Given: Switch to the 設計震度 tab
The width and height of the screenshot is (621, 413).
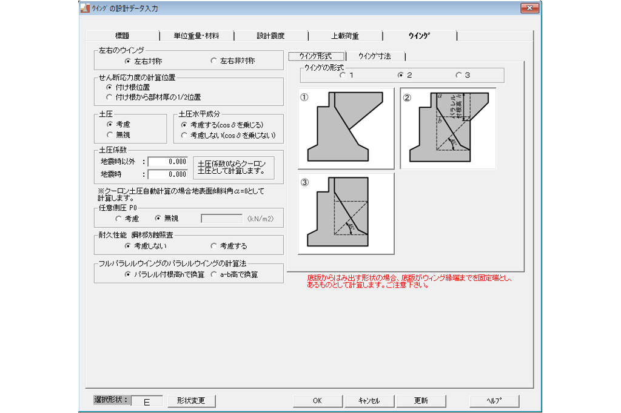Looking at the screenshot, I should coord(270,36).
